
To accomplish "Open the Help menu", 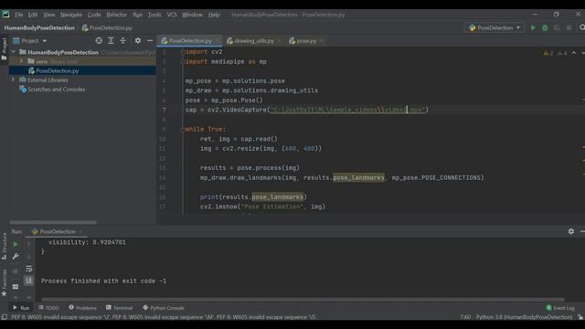I will point(214,15).
